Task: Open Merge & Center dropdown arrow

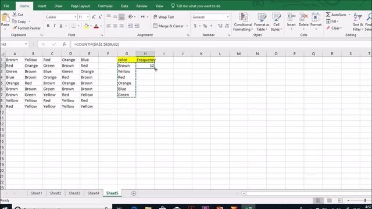Action: 187,26
